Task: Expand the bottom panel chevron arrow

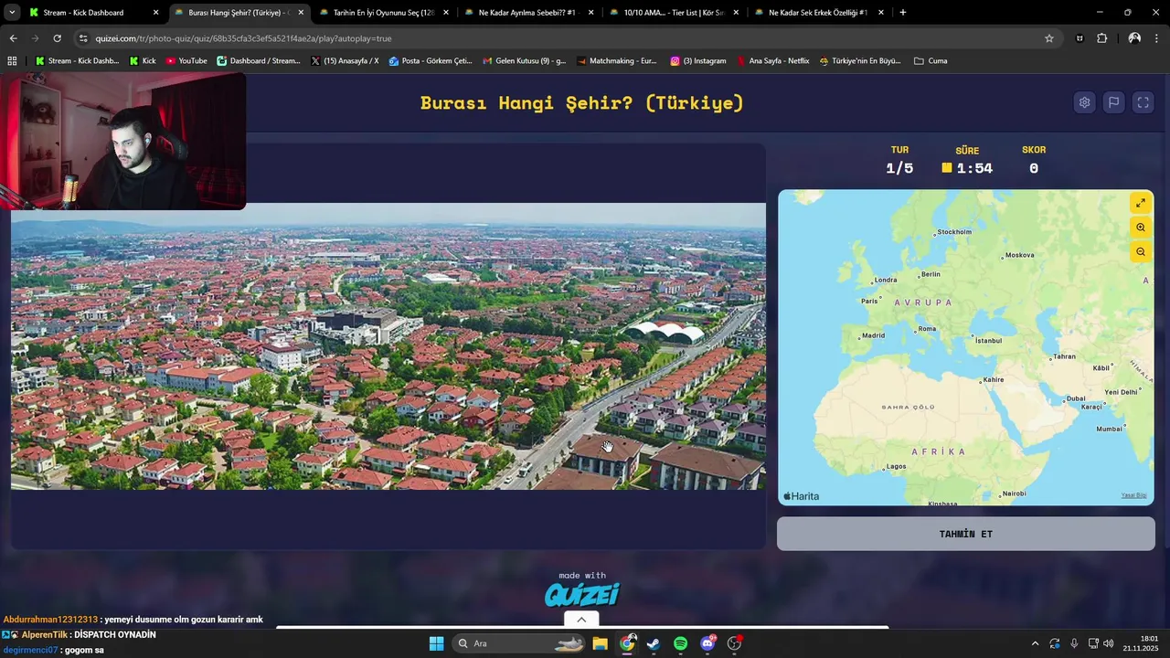Action: [x=581, y=620]
